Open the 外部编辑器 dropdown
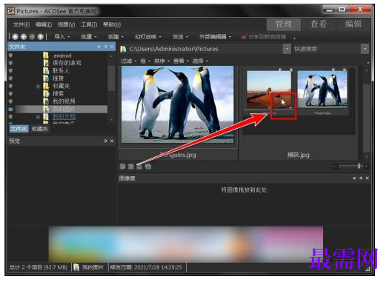The height and width of the screenshot is (282, 392). [x=215, y=37]
